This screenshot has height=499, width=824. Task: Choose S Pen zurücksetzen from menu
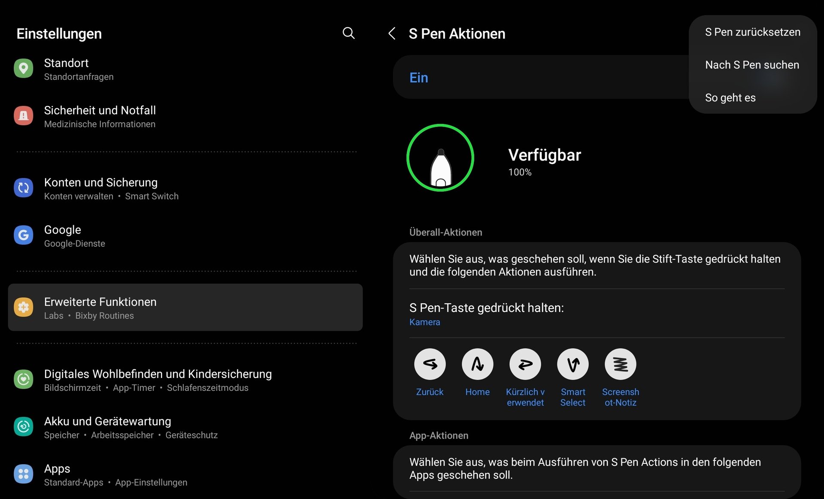(x=752, y=32)
